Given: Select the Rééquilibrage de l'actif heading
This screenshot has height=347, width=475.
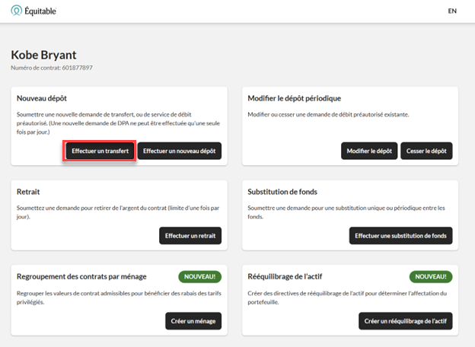Looking at the screenshot, I should coord(286,276).
